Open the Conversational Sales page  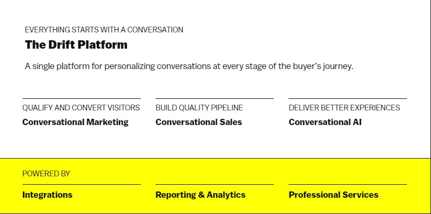[198, 122]
